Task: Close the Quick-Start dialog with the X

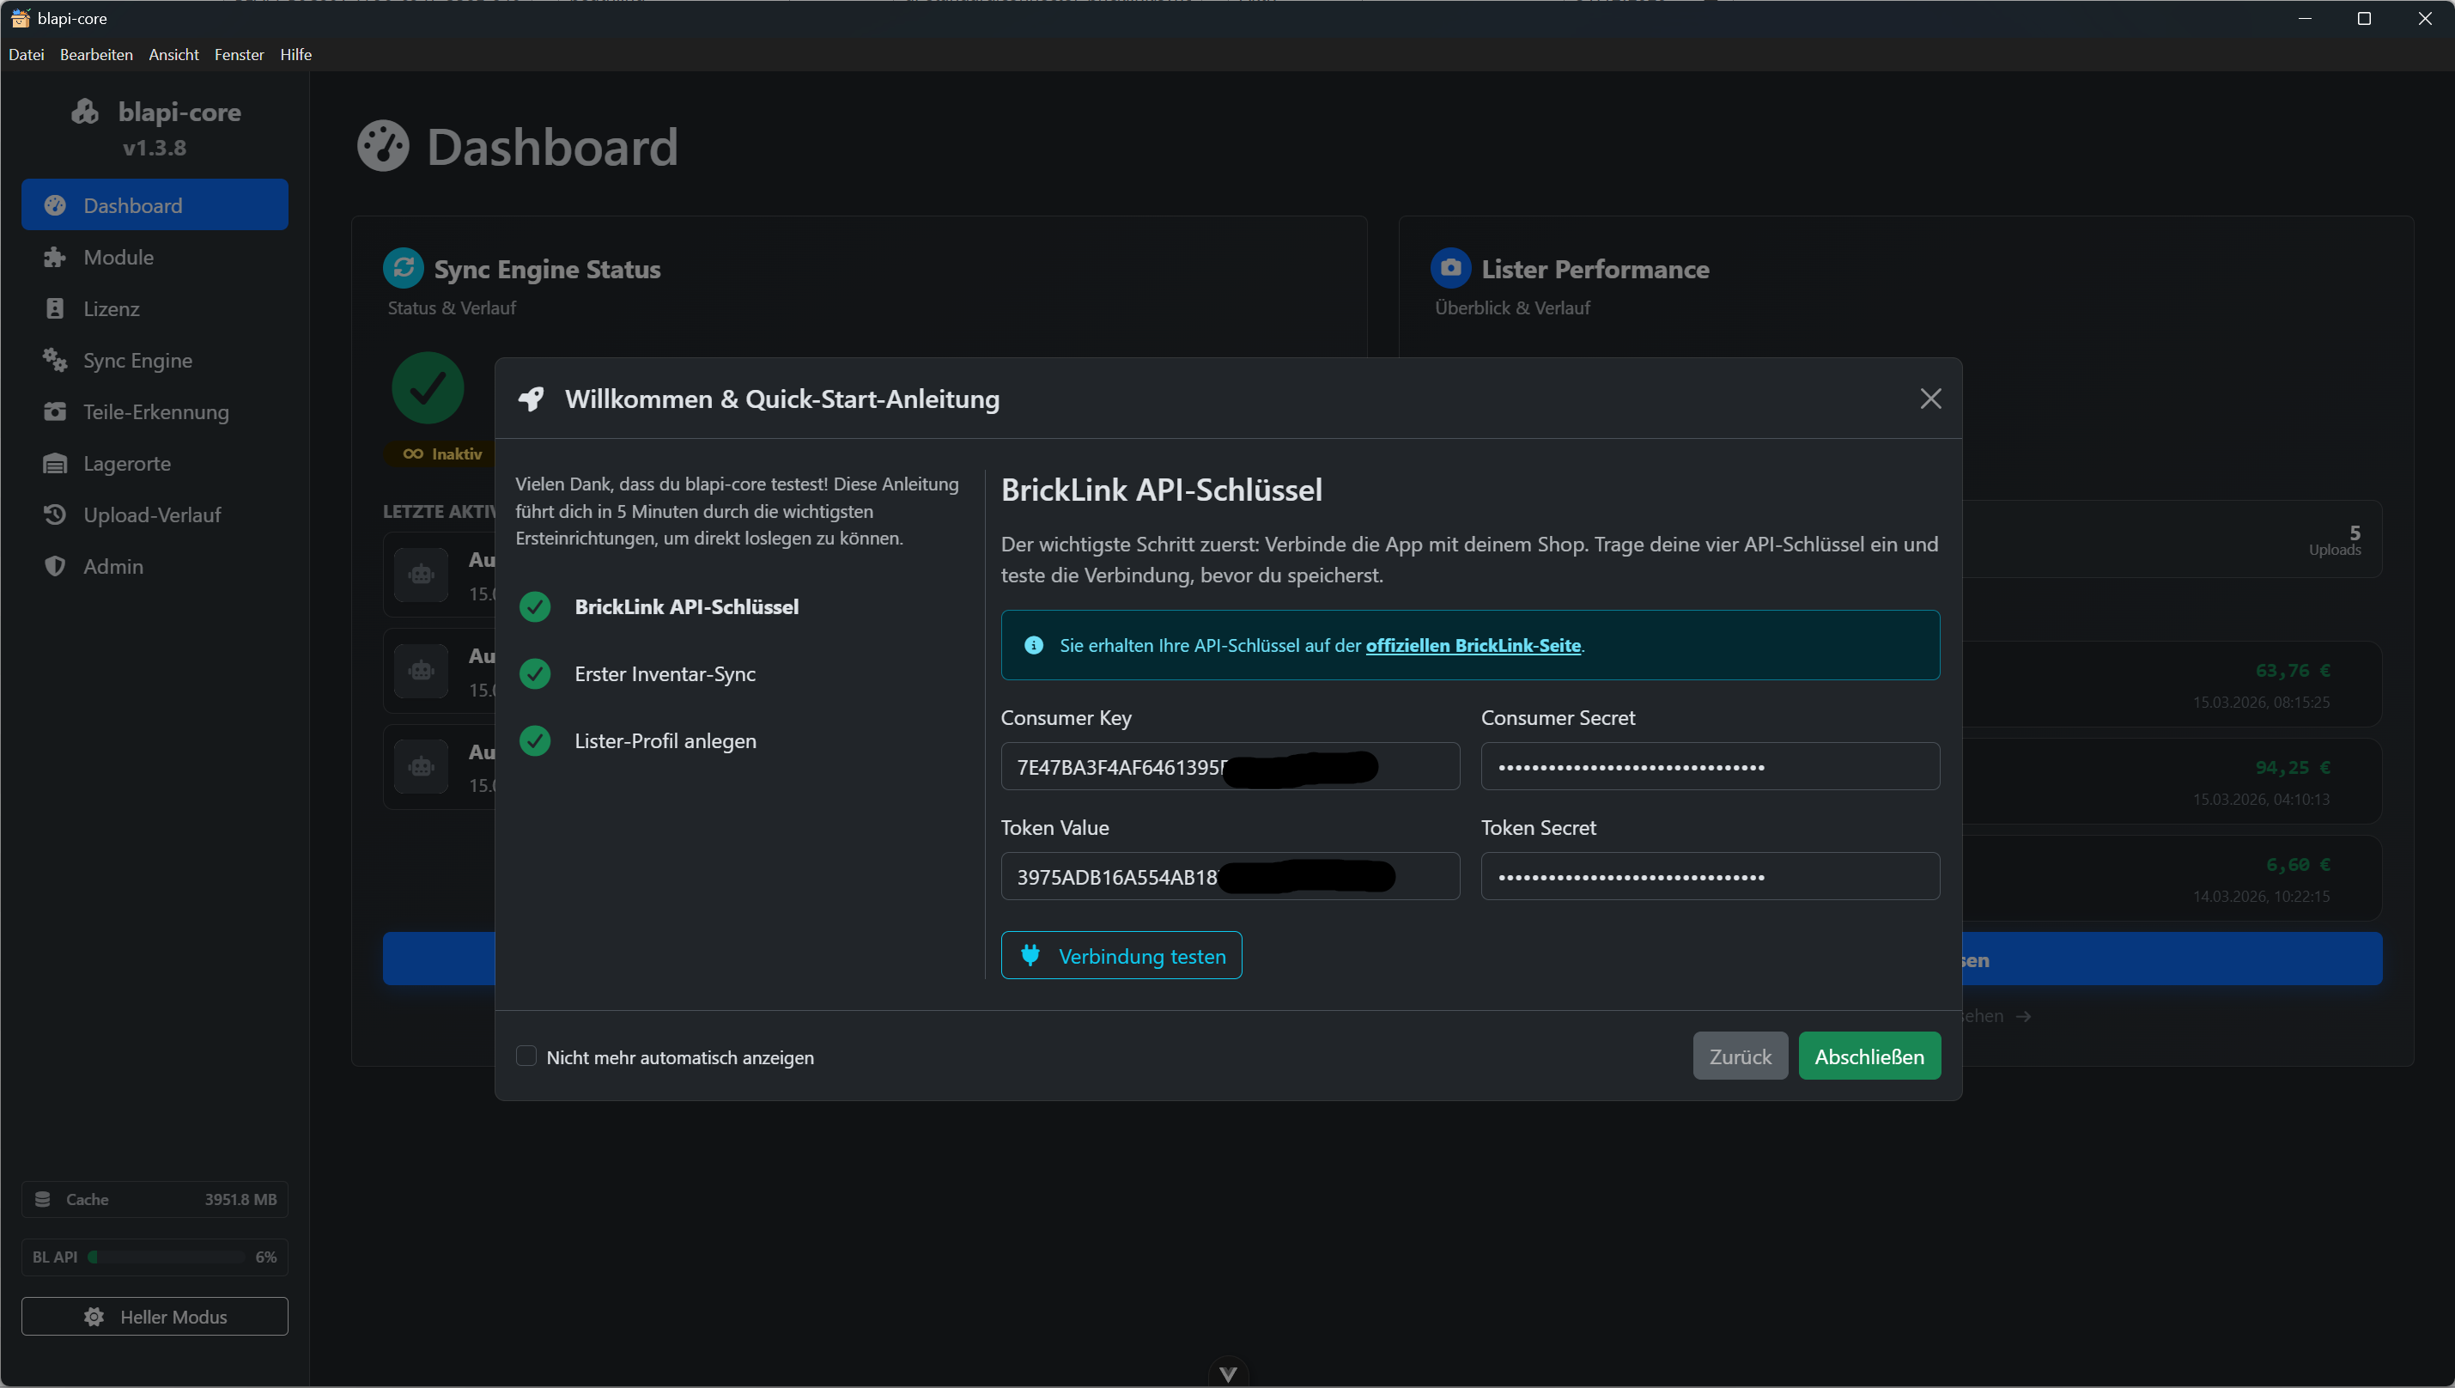Action: [1929, 399]
